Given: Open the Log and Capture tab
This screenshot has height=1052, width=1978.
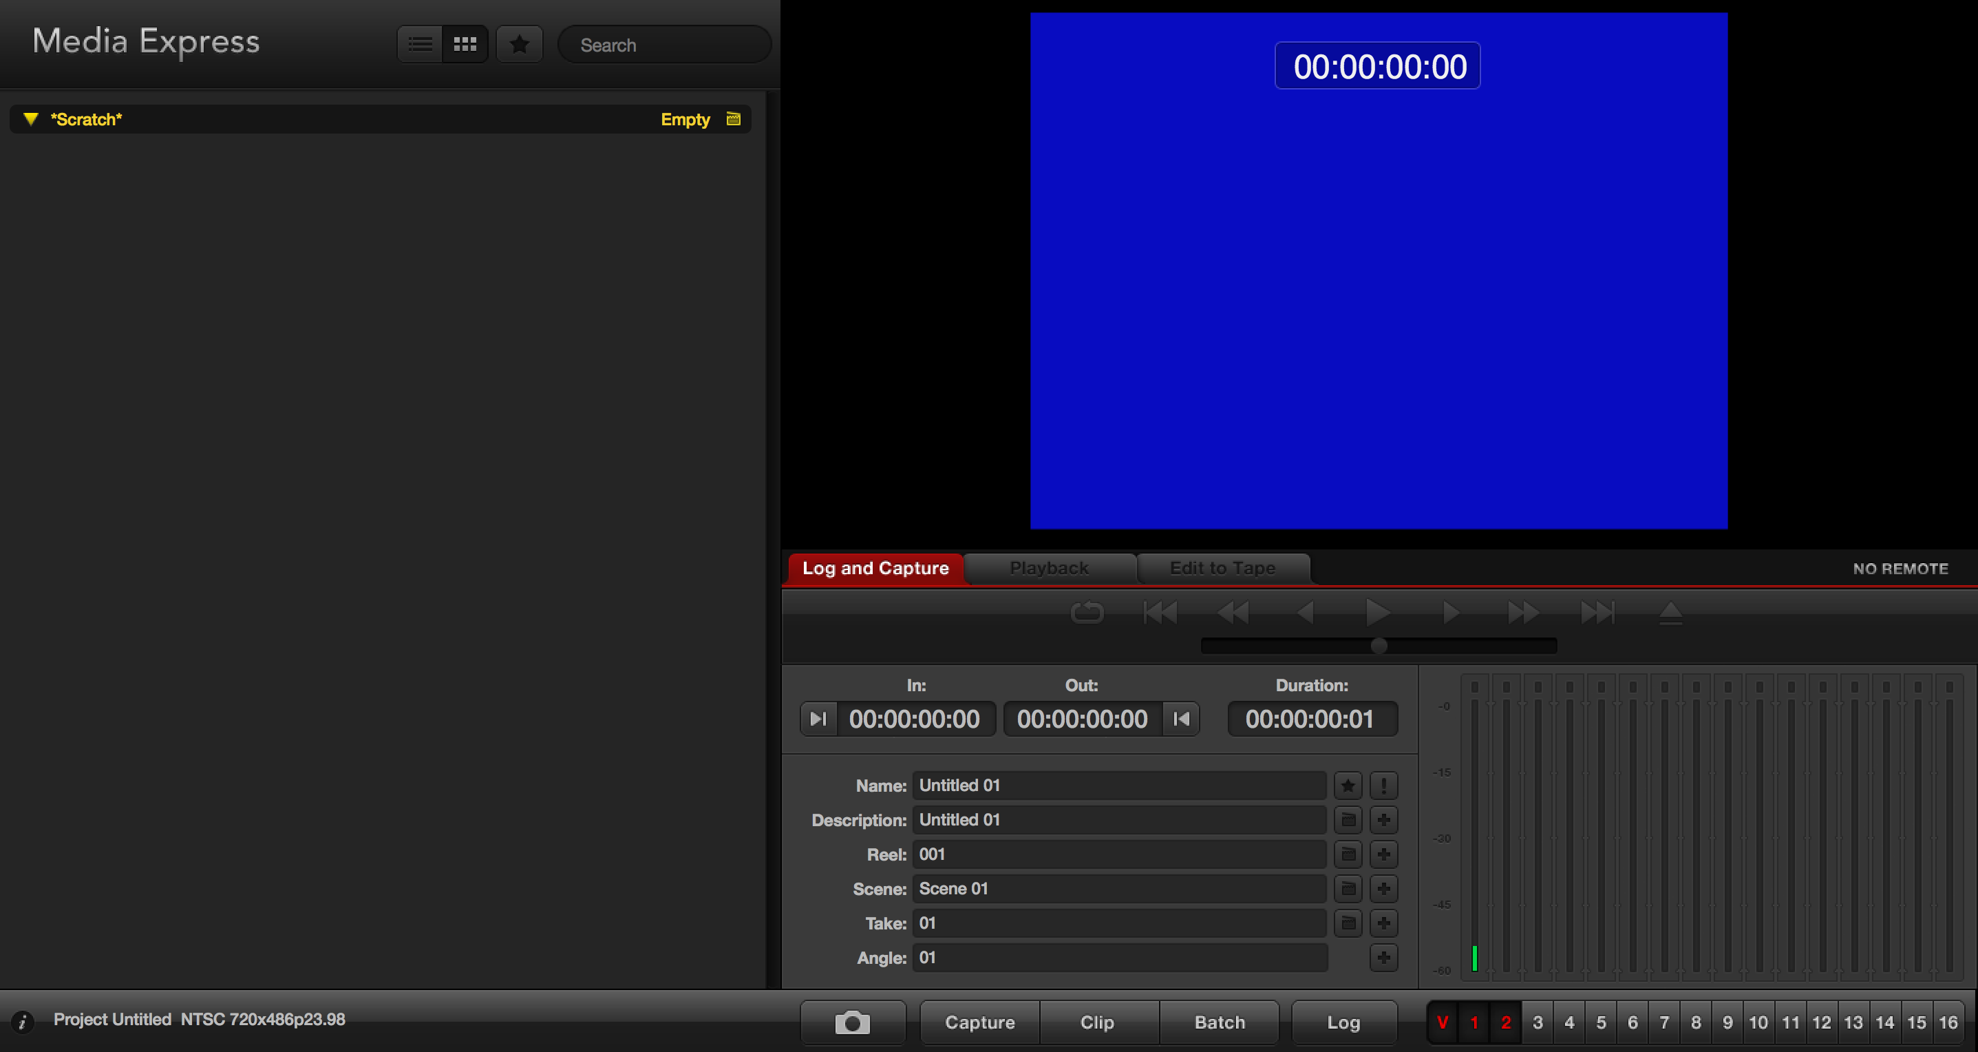Looking at the screenshot, I should click(875, 568).
